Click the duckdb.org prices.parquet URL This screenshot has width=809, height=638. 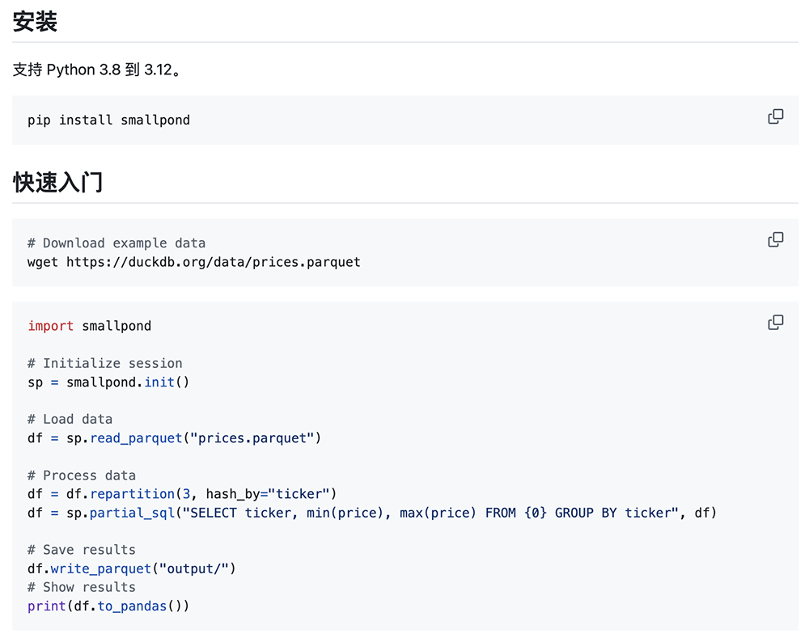[x=214, y=262]
